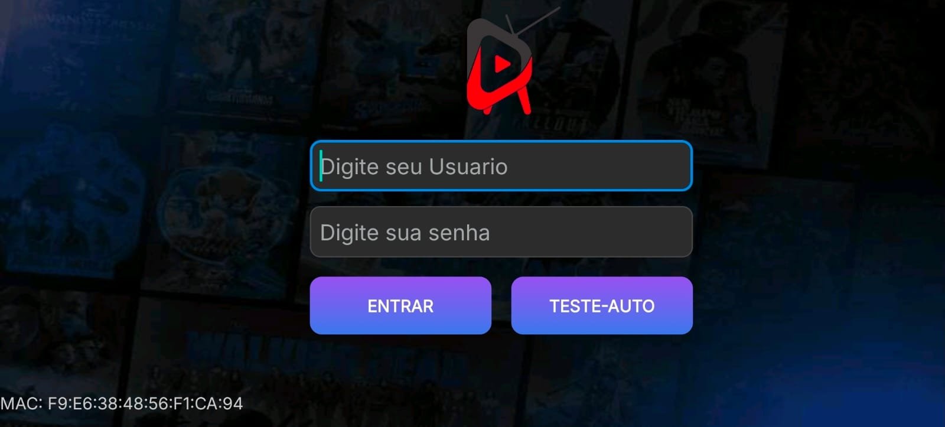Click the 'senha' placeholder word
Screen dimensions: 945x427
459,233
